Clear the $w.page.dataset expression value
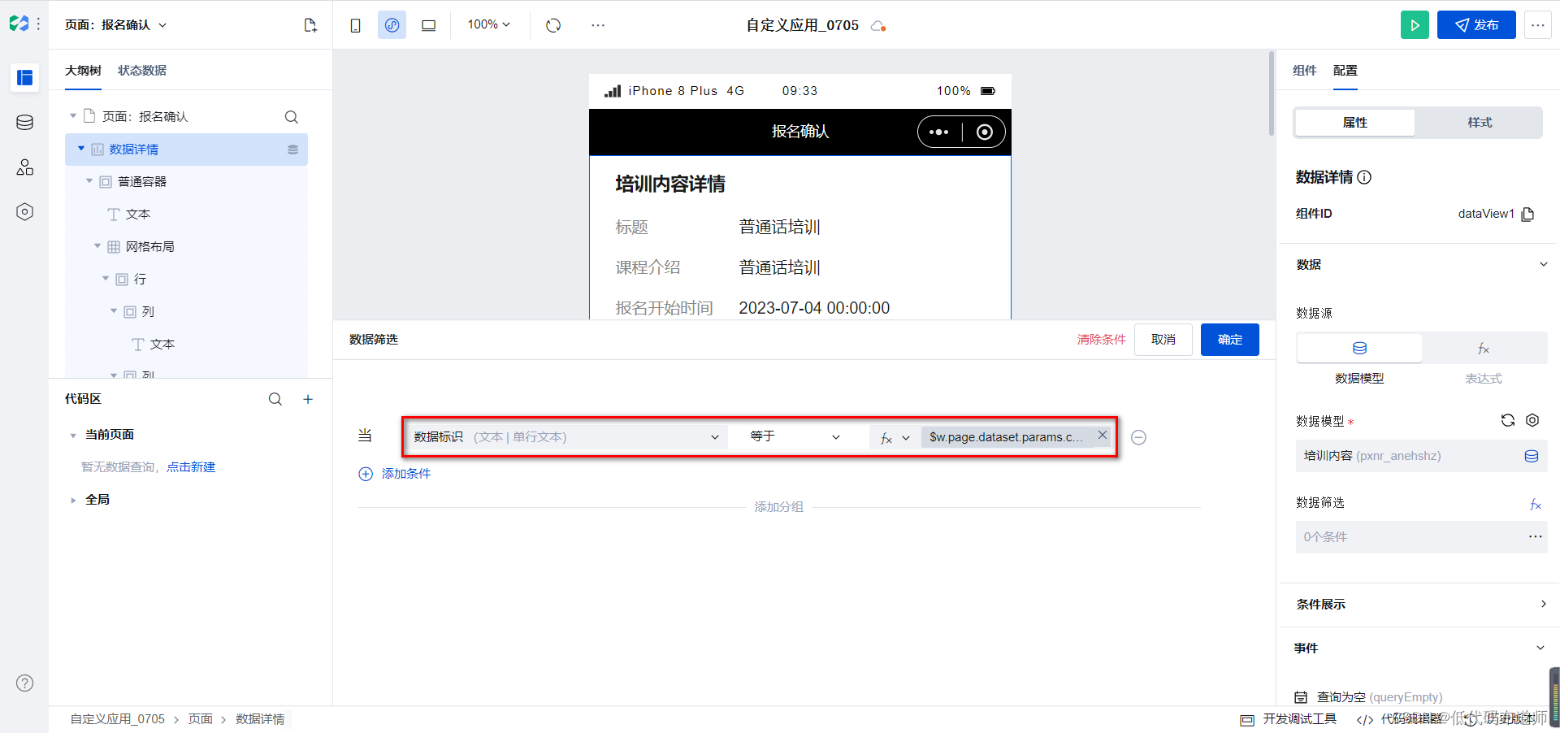The image size is (1560, 733). (x=1103, y=436)
